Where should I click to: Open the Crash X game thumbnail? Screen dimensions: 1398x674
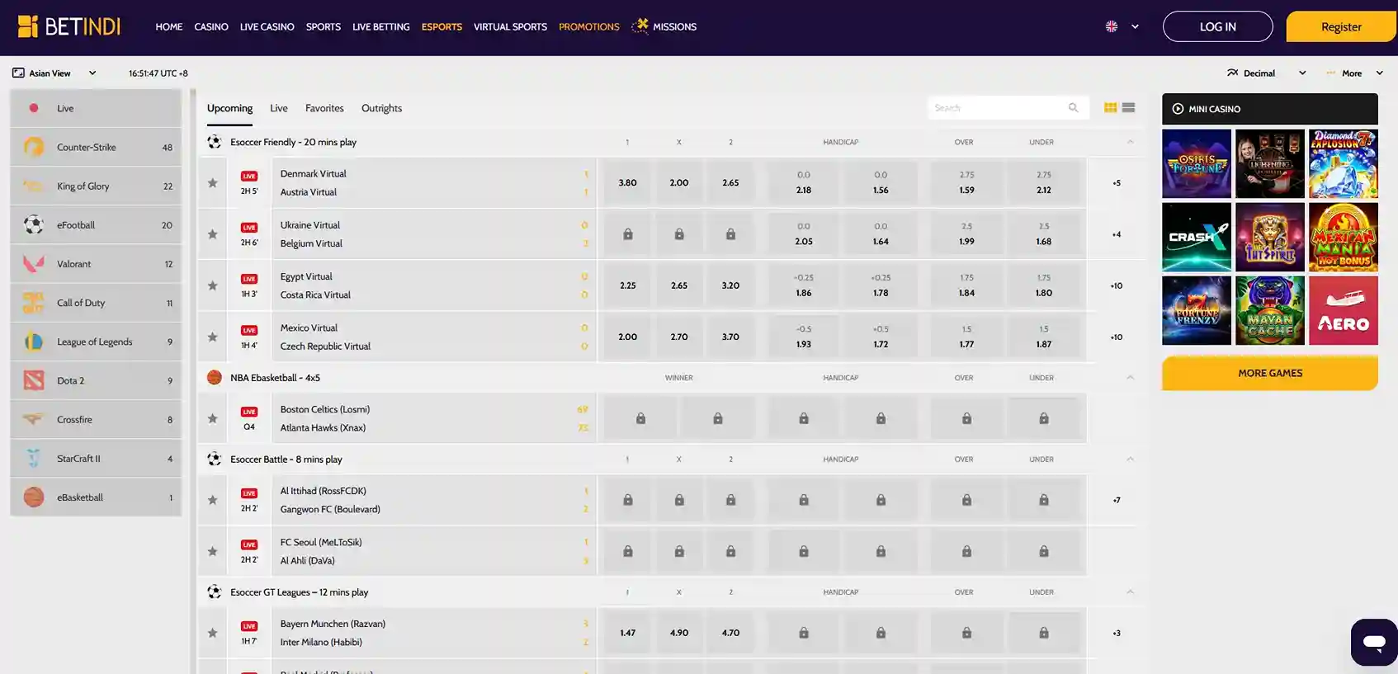[1196, 238]
